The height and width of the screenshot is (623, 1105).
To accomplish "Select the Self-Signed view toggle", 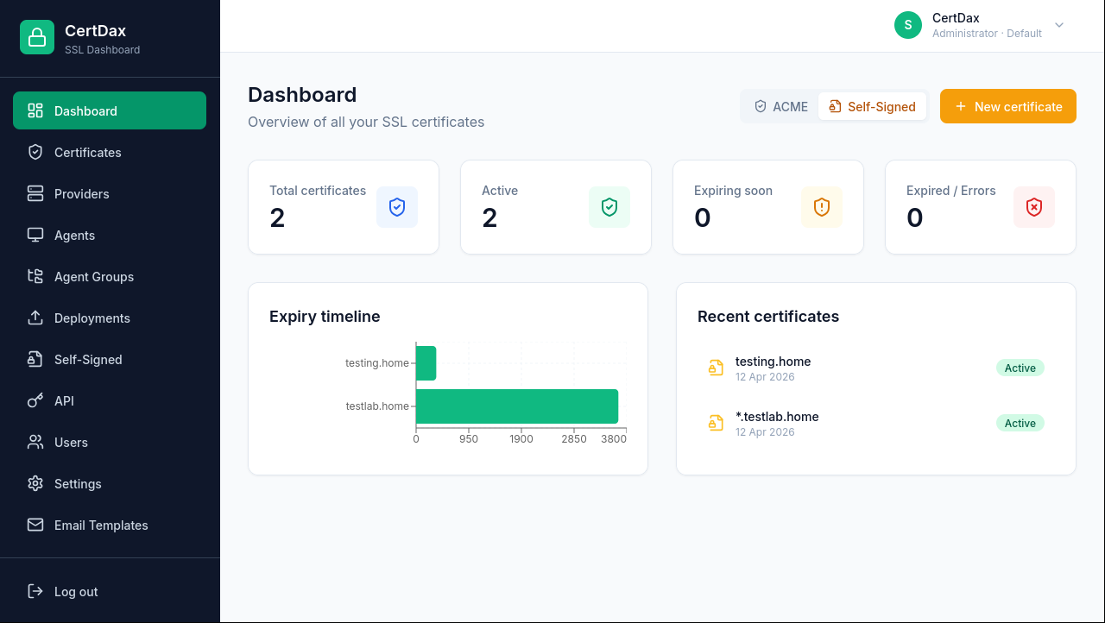I will click(872, 107).
